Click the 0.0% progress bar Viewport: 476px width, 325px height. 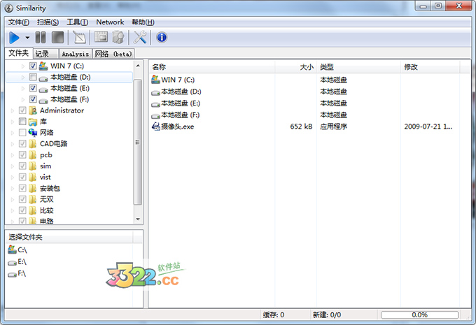pos(419,315)
